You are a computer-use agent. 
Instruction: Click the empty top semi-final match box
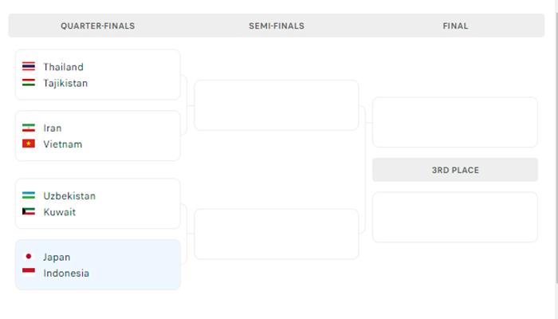(277, 105)
